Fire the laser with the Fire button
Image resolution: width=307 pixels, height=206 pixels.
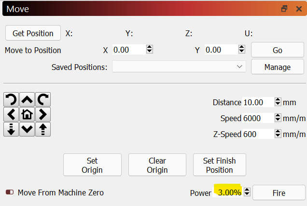[x=279, y=192]
